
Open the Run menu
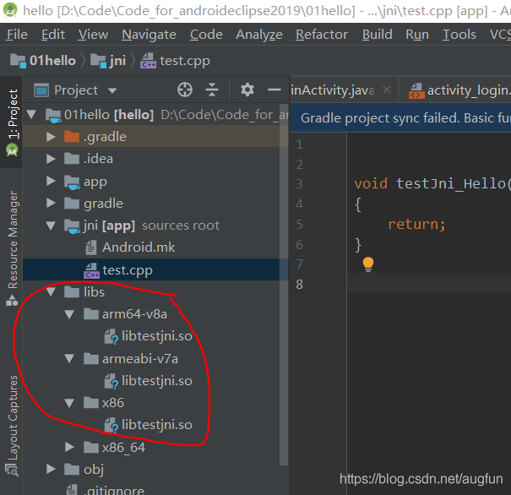(417, 35)
